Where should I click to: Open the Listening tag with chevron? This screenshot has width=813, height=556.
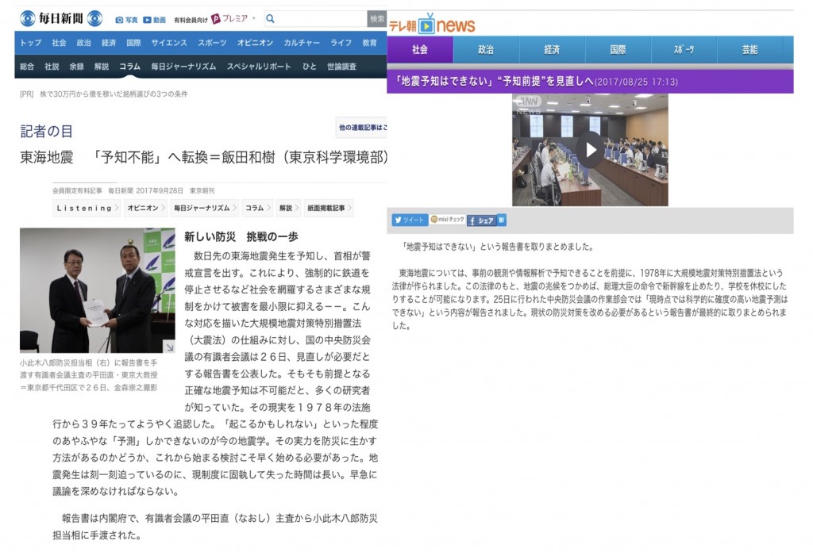(87, 208)
